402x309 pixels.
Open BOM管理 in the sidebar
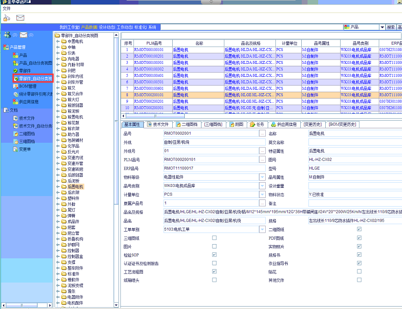click(27, 86)
